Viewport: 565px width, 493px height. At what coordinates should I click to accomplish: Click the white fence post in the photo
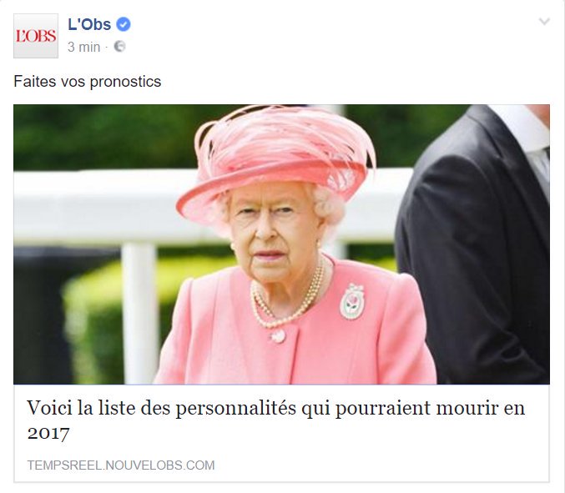pos(139,314)
